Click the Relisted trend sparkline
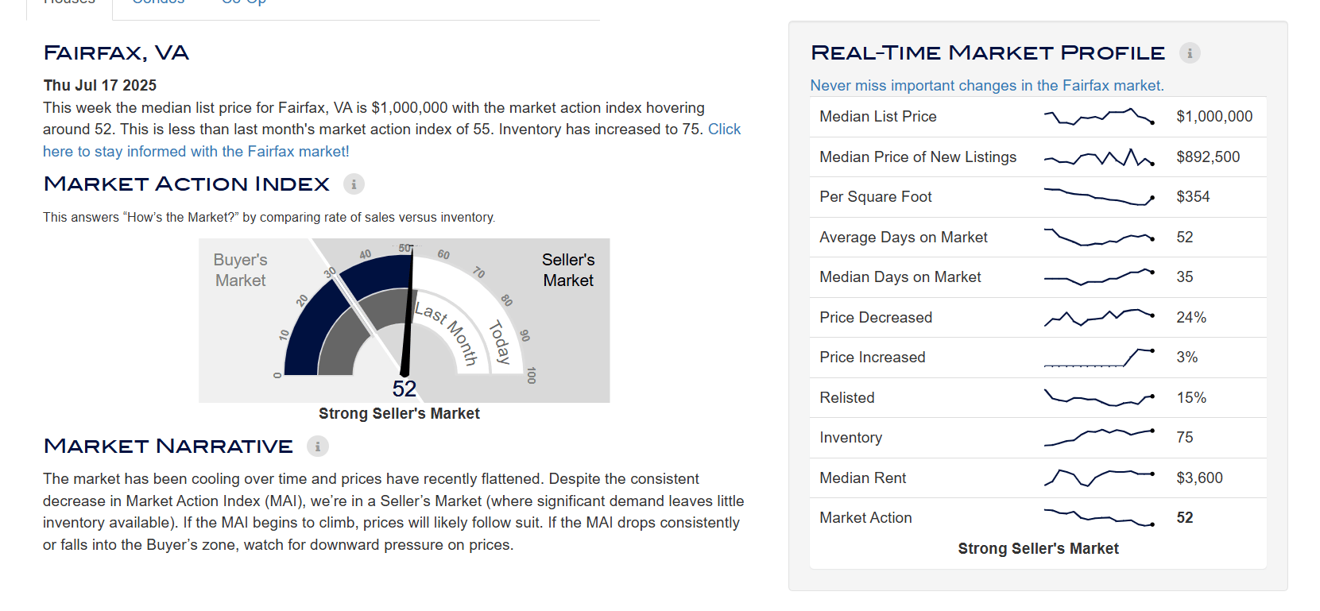1320x611 pixels. tap(1099, 398)
